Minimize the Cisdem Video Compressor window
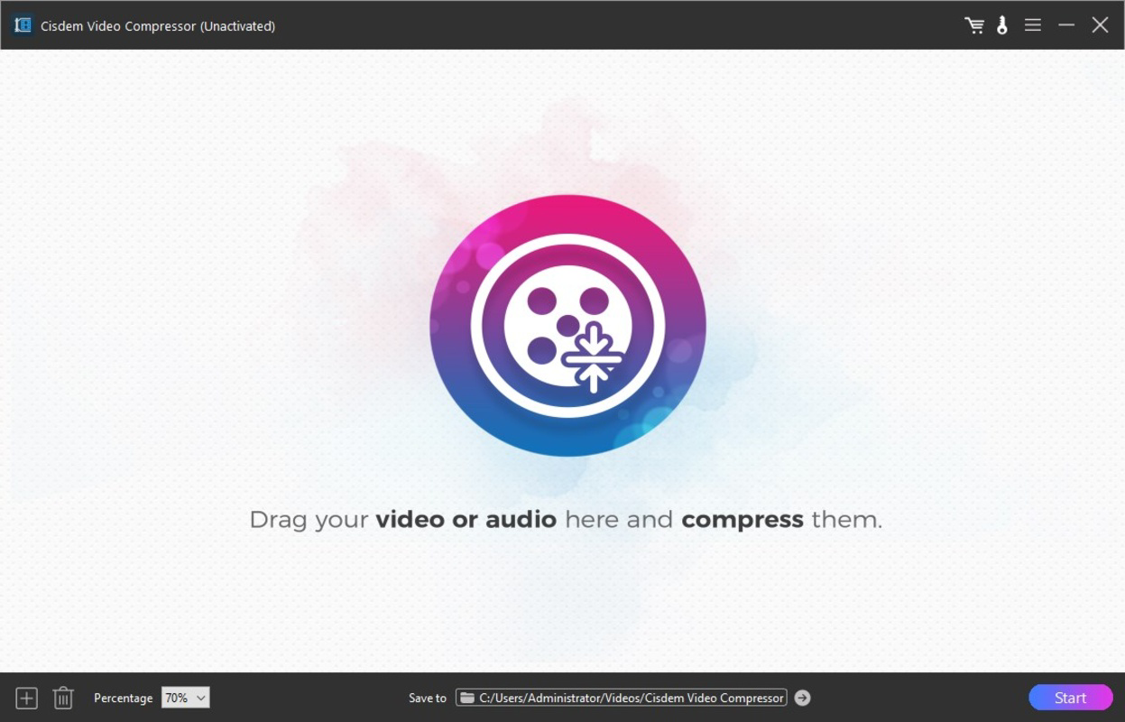 point(1065,24)
